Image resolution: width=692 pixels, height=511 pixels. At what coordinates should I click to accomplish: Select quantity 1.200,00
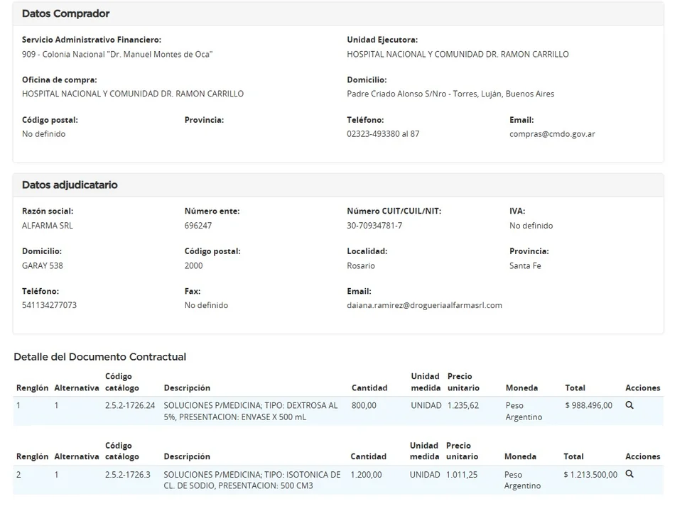pos(366,474)
